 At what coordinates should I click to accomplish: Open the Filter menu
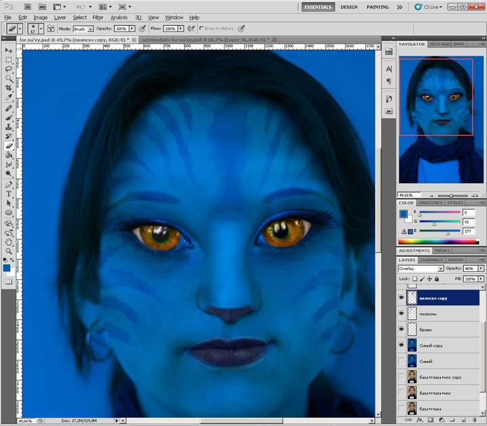tap(98, 17)
